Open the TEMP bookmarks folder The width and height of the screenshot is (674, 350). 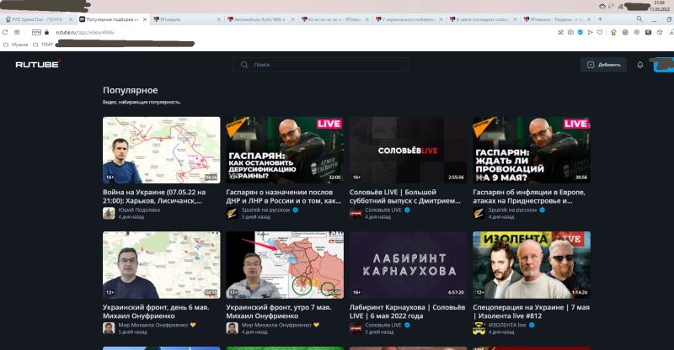[43, 45]
